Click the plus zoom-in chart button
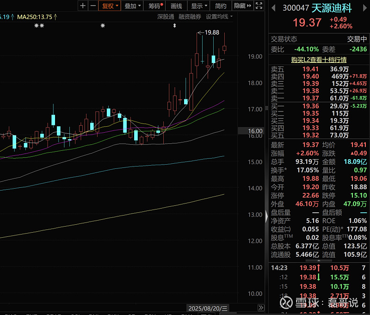Image resolution: width=370 pixels, height=315 pixels. 83,6
